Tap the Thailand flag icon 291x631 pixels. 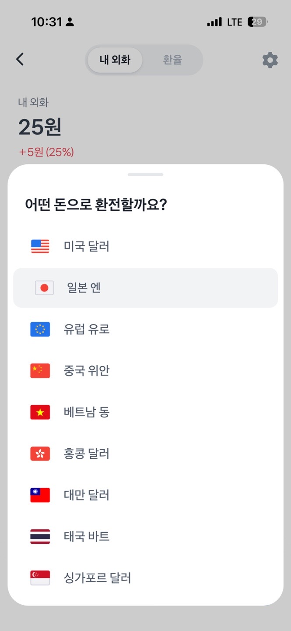[x=40, y=536]
